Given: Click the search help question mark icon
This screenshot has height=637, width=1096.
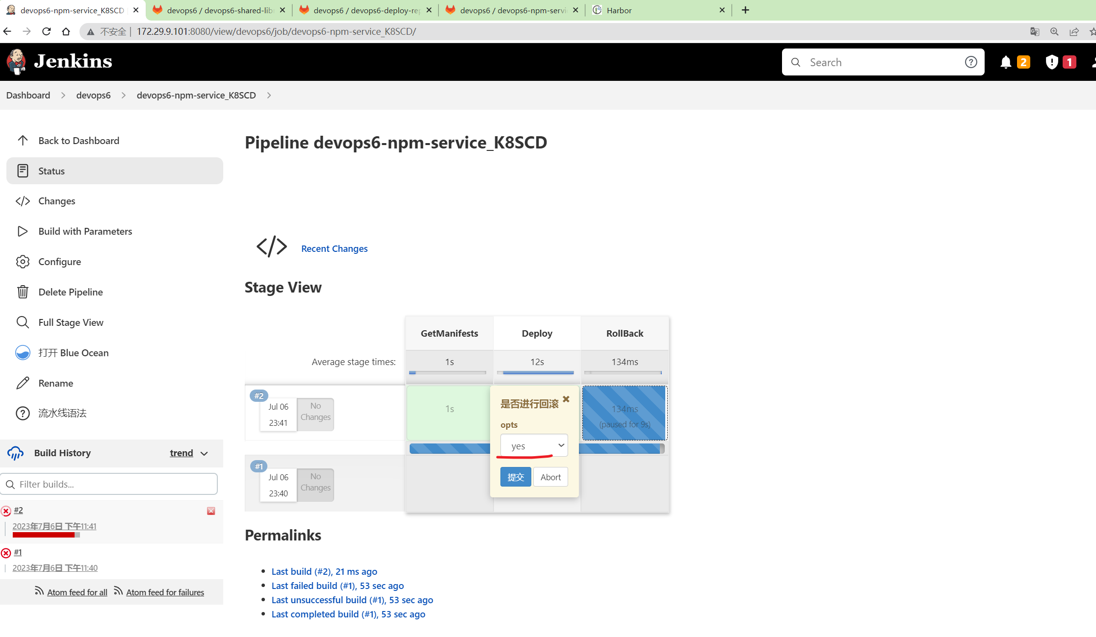Looking at the screenshot, I should pos(971,62).
